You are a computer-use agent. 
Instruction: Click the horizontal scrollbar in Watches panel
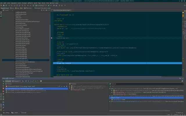(x=139, y=111)
